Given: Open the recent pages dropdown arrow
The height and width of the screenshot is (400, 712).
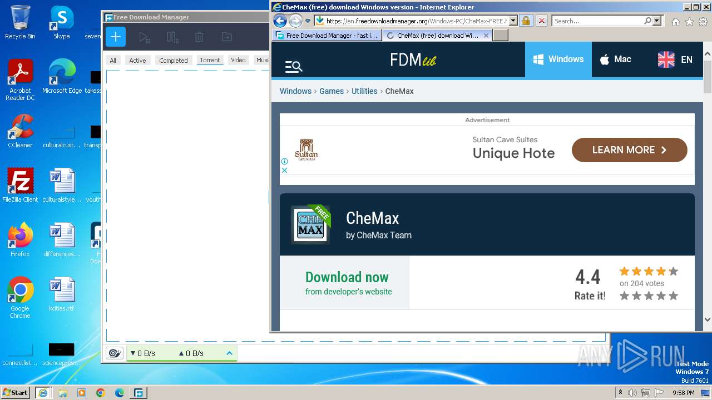Looking at the screenshot, I should tap(308, 21).
